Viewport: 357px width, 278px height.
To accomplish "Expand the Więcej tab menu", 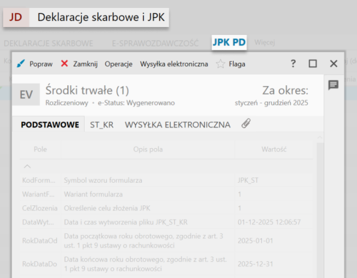I will (x=264, y=42).
